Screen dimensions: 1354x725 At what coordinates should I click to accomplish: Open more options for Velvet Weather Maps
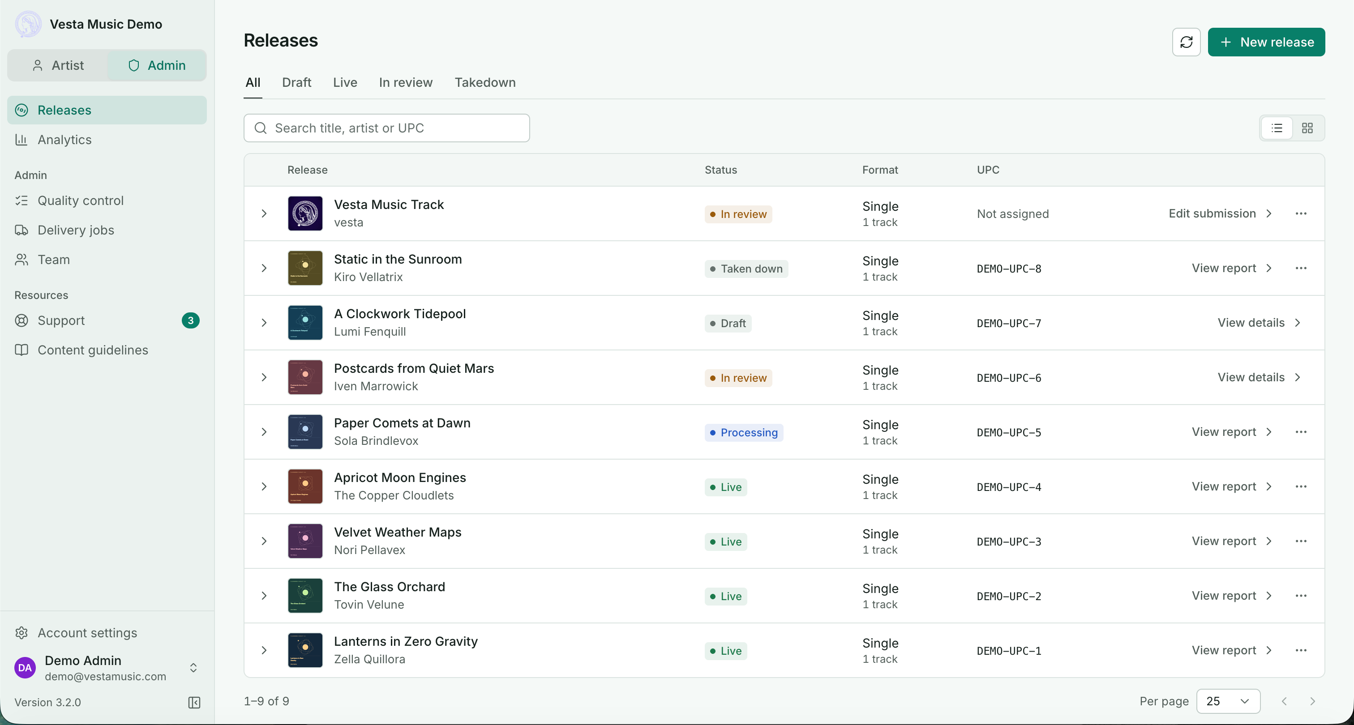(x=1301, y=541)
